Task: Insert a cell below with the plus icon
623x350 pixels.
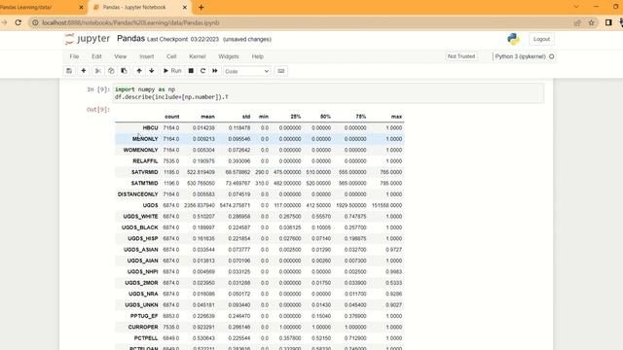Action: click(84, 71)
